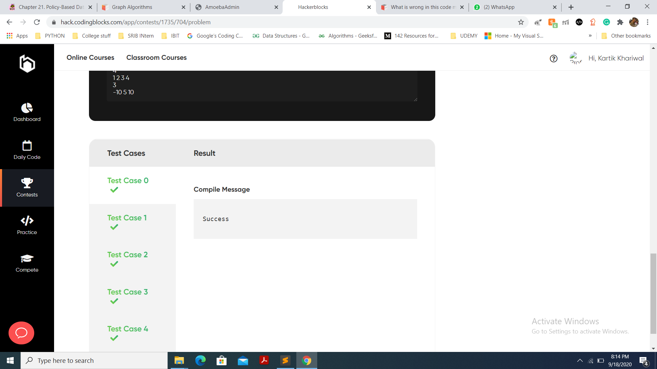Open Sublime Text from taskbar
The width and height of the screenshot is (657, 369).
click(285, 360)
